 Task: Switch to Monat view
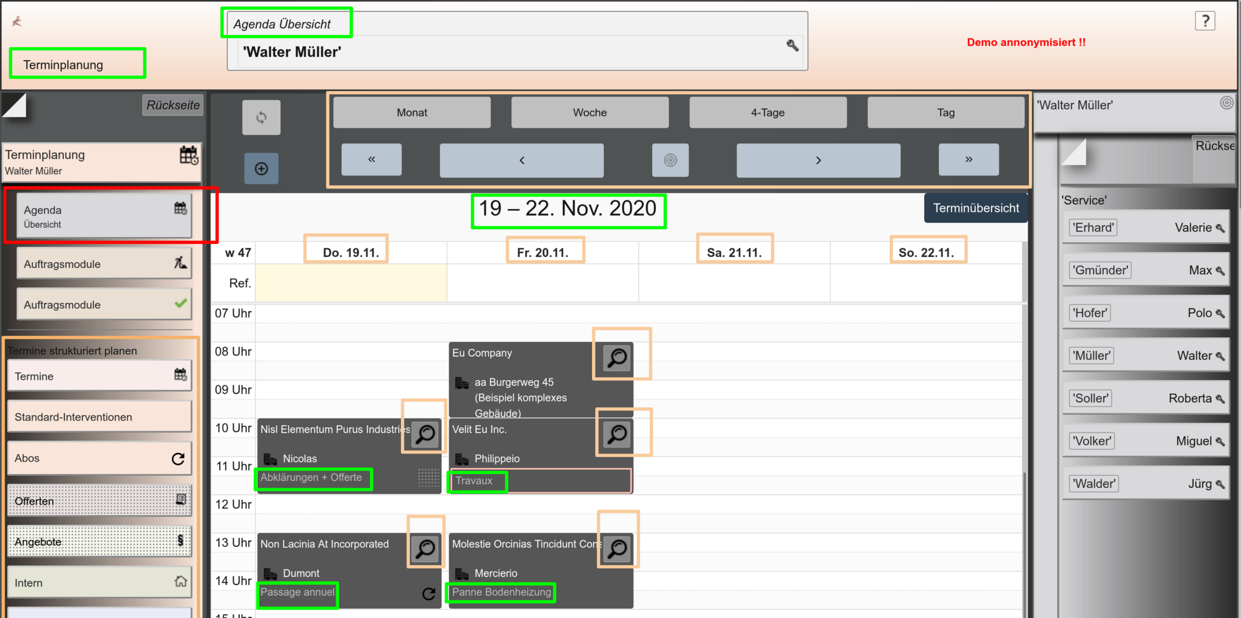pyautogui.click(x=412, y=112)
